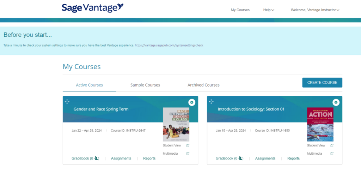Click Multimedia external link icon for Introduction to Sociology
361x173 pixels.
(x=332, y=154)
